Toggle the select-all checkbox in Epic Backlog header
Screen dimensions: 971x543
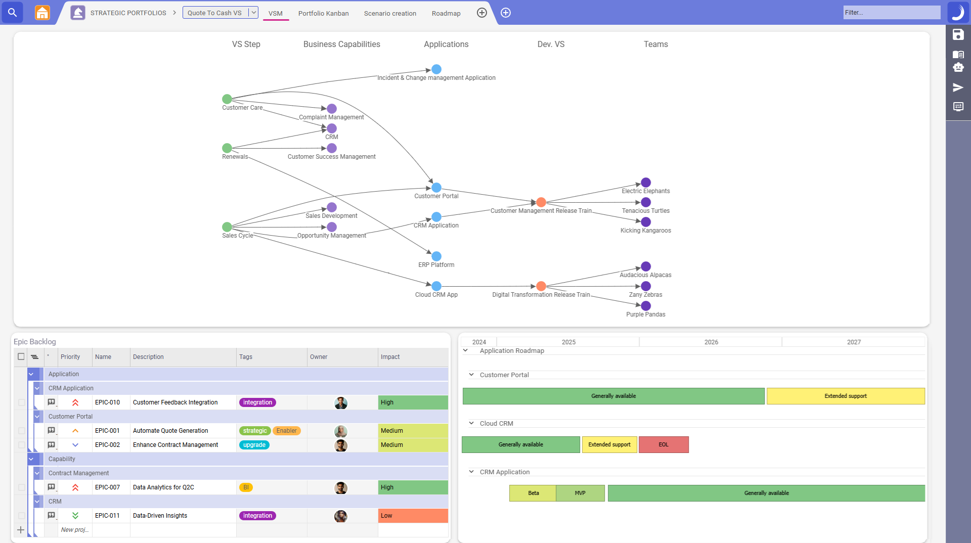[x=21, y=356]
